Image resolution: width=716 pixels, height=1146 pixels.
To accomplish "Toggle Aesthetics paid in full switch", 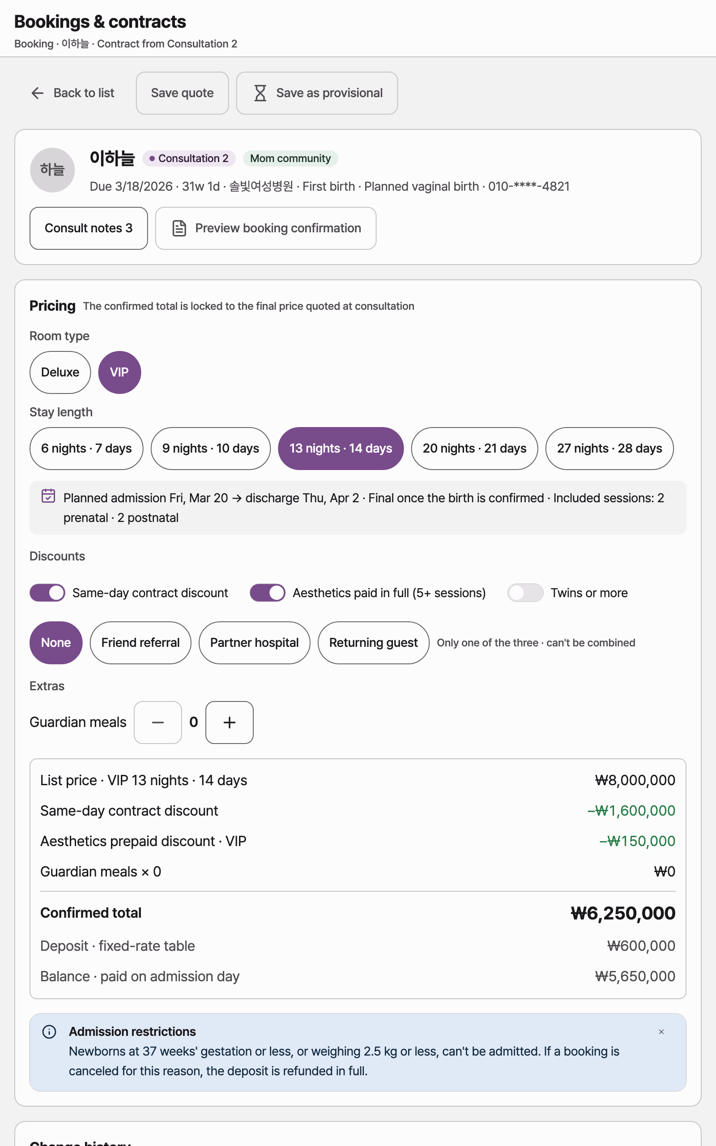I will pyautogui.click(x=268, y=593).
